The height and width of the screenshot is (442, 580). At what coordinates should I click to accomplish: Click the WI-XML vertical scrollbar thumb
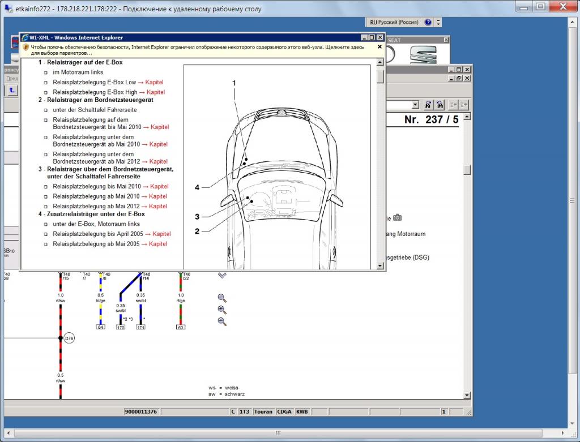[x=380, y=76]
